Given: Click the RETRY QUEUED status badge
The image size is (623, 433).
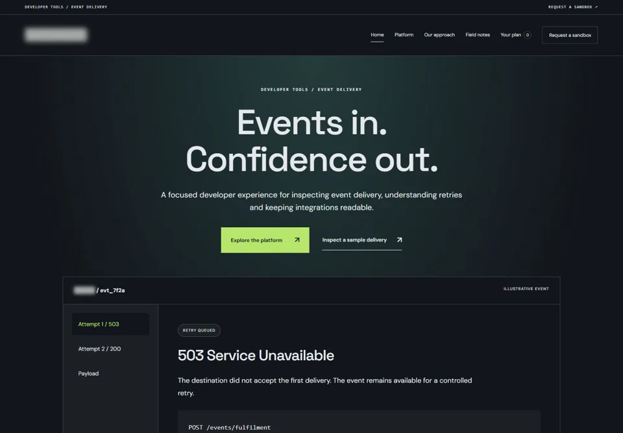Looking at the screenshot, I should click(x=199, y=330).
